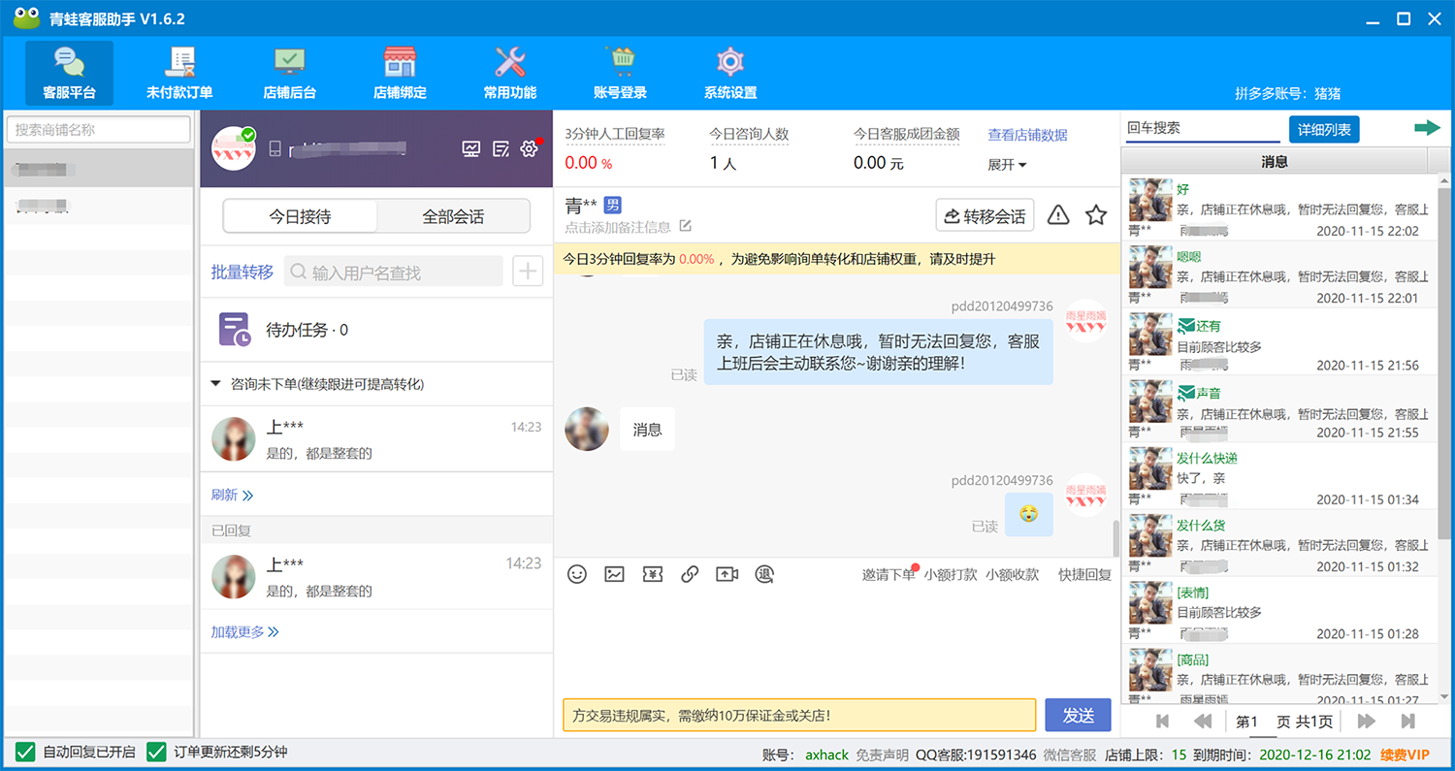Toggle the 订单更新还剩5分钟 checkbox
Screen dimensions: 1455x771
tap(156, 752)
